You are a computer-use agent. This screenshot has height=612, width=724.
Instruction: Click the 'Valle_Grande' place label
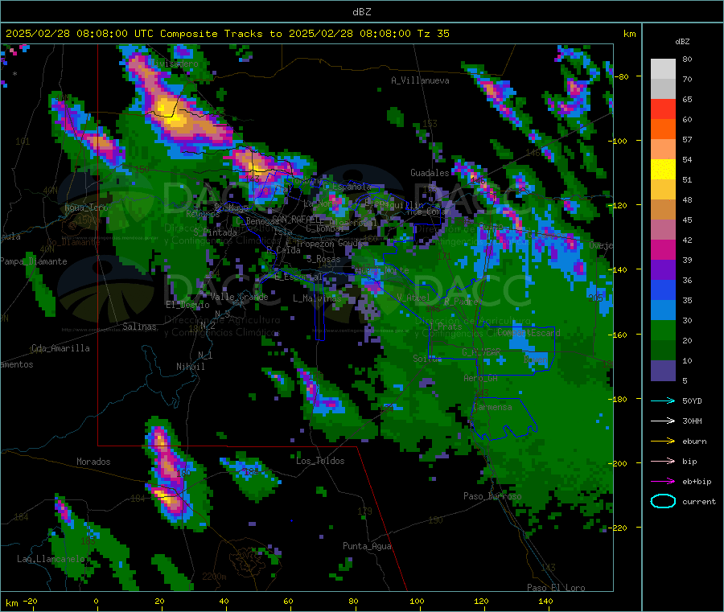(239, 296)
